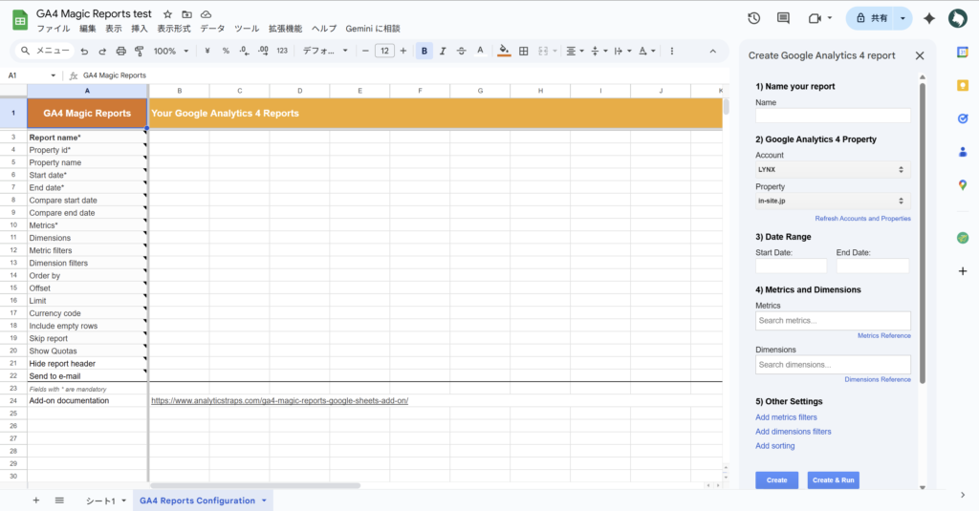The height and width of the screenshot is (511, 979).
Task: Click the Gemini sparkle icon
Action: click(x=928, y=18)
